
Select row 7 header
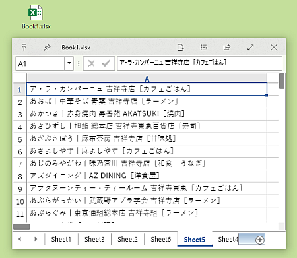click(20, 164)
